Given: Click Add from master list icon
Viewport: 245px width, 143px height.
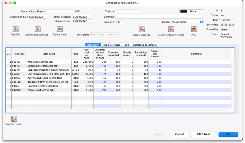Looking at the screenshot, I should (x=37, y=29).
